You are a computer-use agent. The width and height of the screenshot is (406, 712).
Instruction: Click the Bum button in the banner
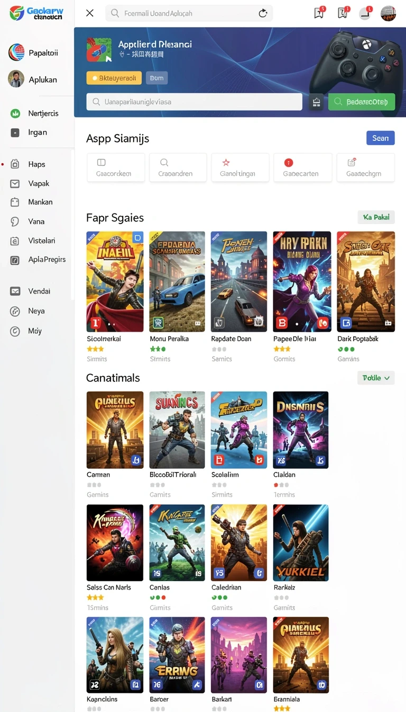click(156, 78)
